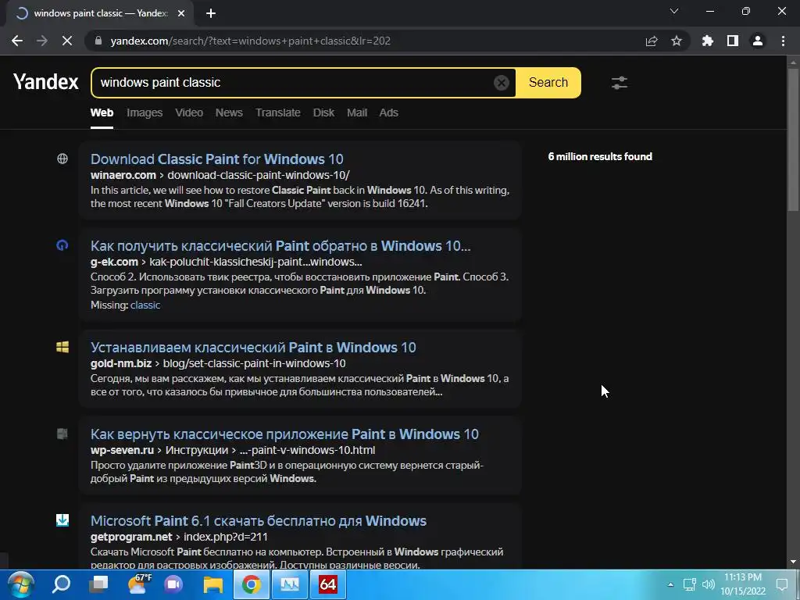Click the Windows-flag favicon of gold-nm.biz
This screenshot has width=800, height=600.
point(62,347)
